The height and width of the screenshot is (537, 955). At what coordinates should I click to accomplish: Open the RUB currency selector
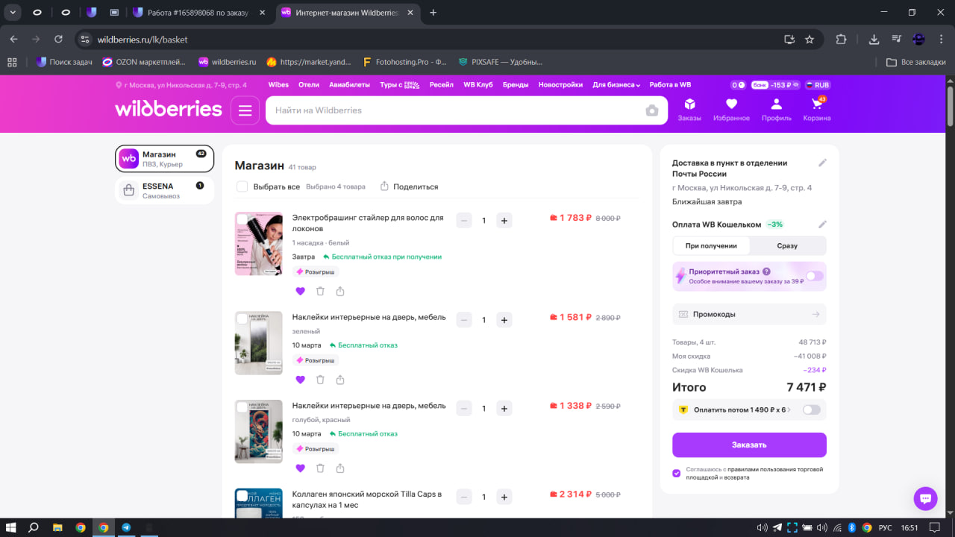pos(817,85)
